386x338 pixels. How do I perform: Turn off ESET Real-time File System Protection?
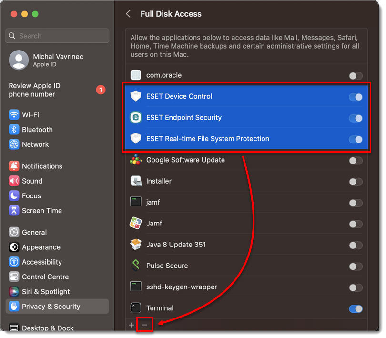click(x=356, y=139)
